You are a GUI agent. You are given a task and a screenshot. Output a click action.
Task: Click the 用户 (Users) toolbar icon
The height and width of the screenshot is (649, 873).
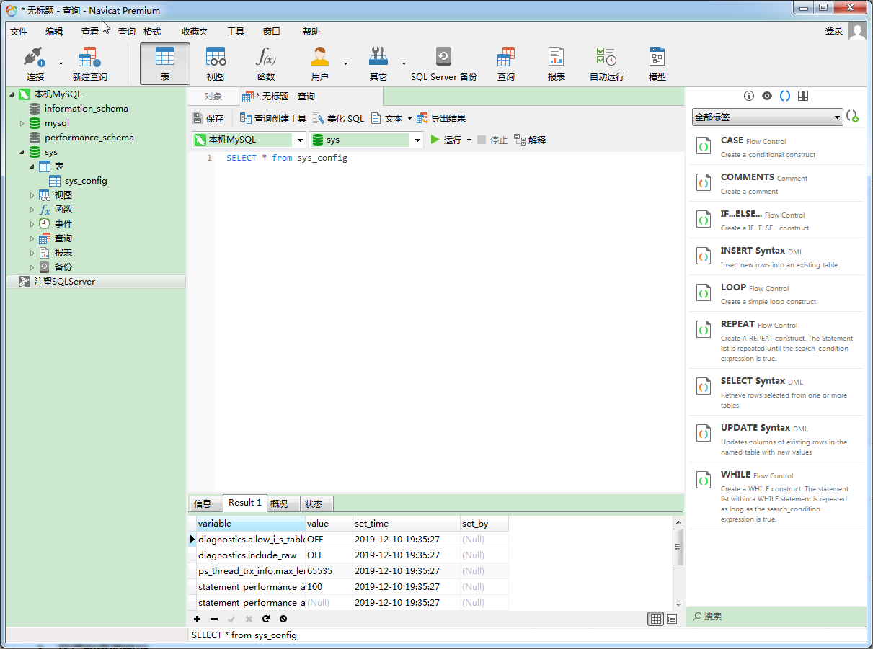point(319,63)
